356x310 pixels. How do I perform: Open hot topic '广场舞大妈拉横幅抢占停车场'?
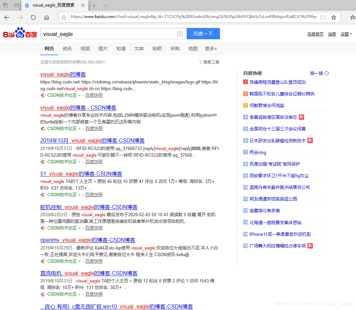(x=277, y=246)
